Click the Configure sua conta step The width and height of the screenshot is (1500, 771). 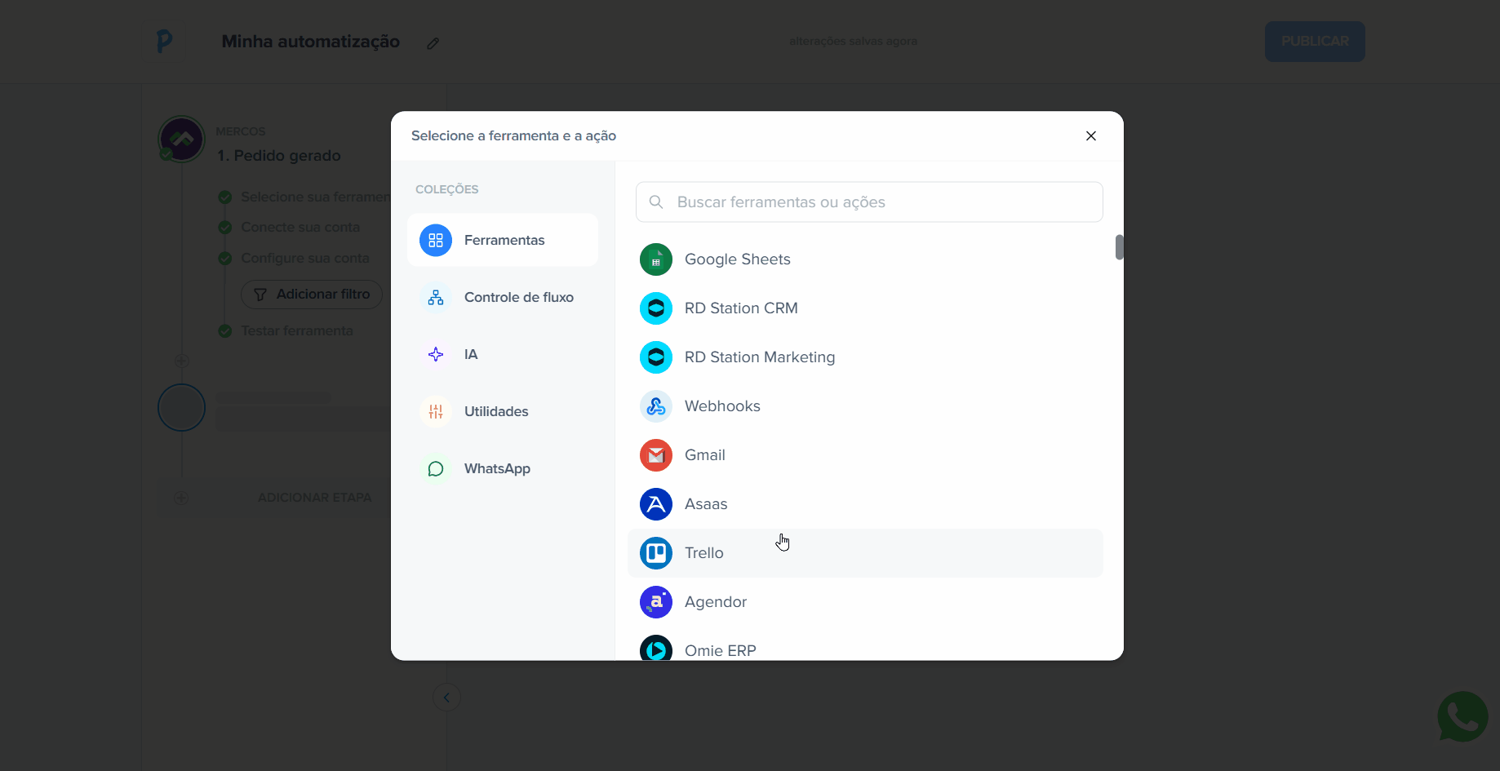click(x=305, y=258)
